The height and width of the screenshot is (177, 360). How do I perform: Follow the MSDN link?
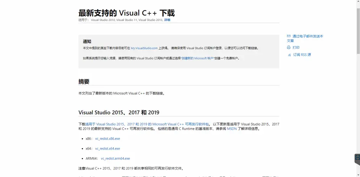click(x=232, y=129)
